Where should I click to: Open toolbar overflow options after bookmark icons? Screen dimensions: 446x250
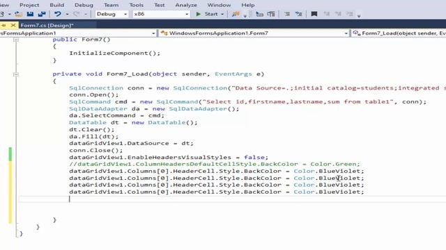coord(359,15)
